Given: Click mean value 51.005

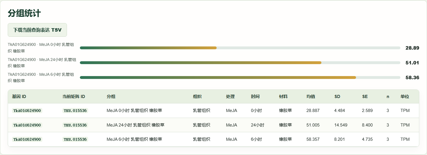Looking at the screenshot, I should [x=313, y=125].
